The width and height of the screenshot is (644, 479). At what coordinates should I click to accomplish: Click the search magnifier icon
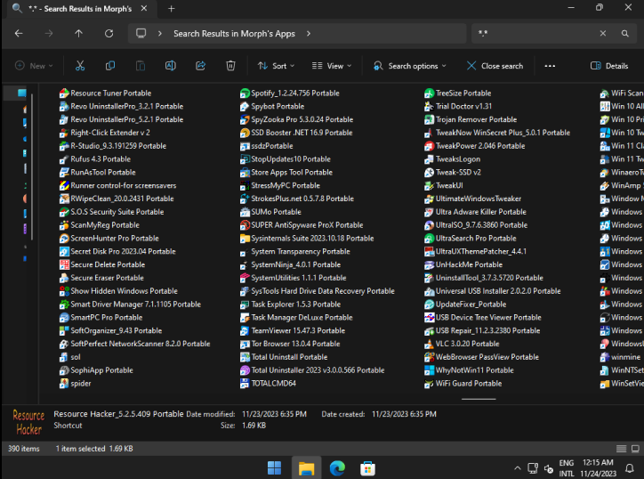point(624,33)
